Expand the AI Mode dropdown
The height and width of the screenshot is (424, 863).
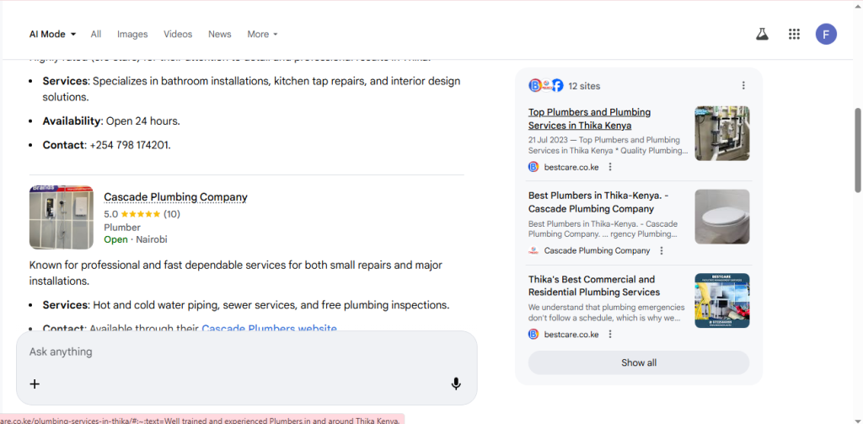point(52,35)
